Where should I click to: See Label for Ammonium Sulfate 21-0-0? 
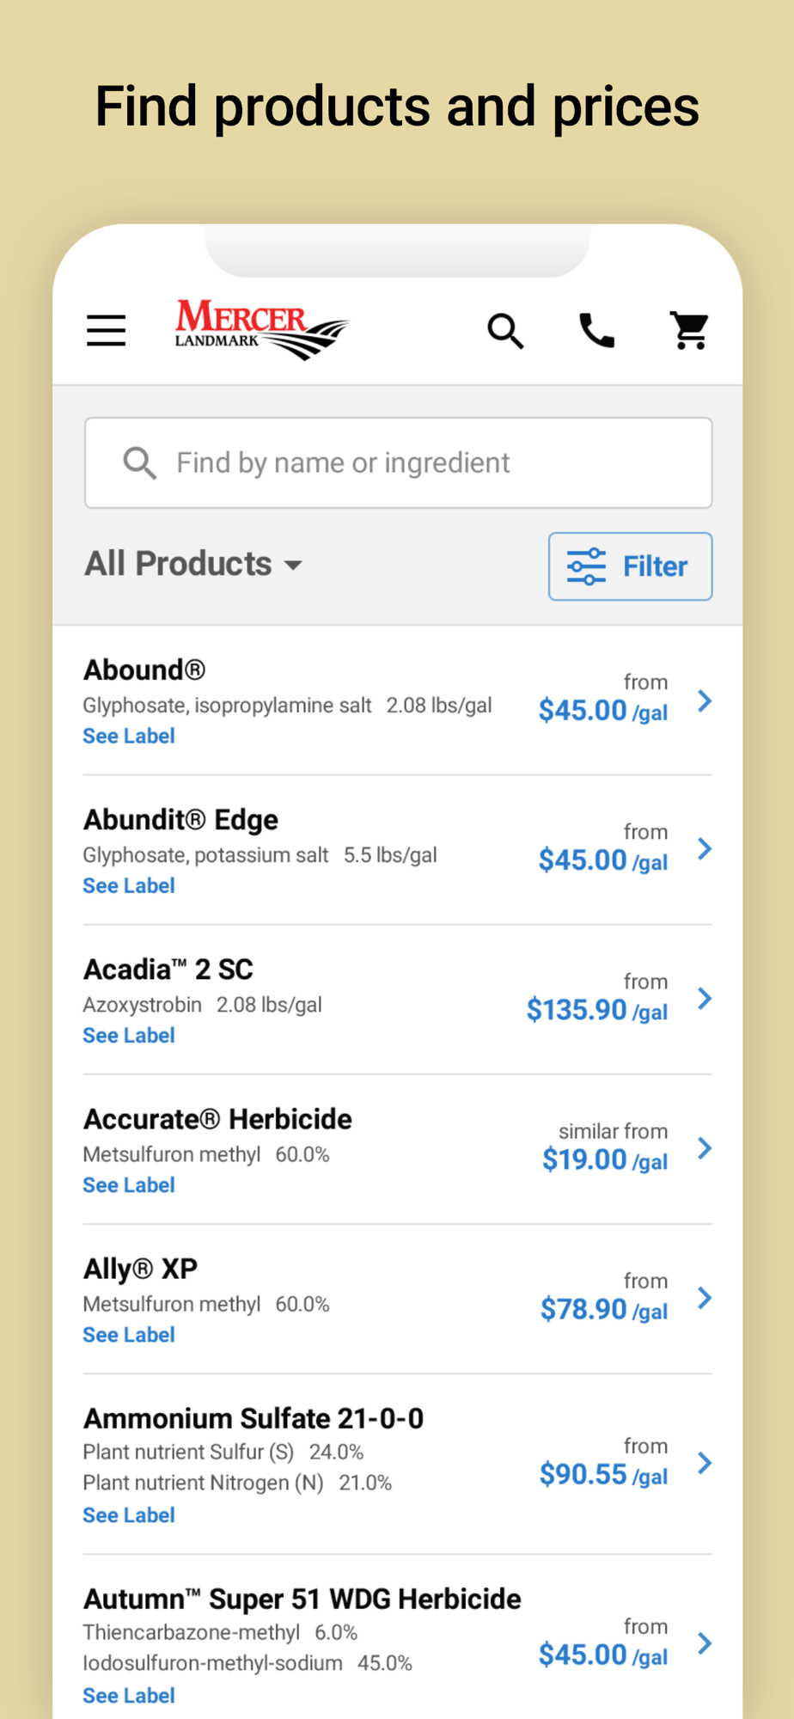(x=129, y=1515)
